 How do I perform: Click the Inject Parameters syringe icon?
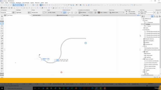pos(11,5)
